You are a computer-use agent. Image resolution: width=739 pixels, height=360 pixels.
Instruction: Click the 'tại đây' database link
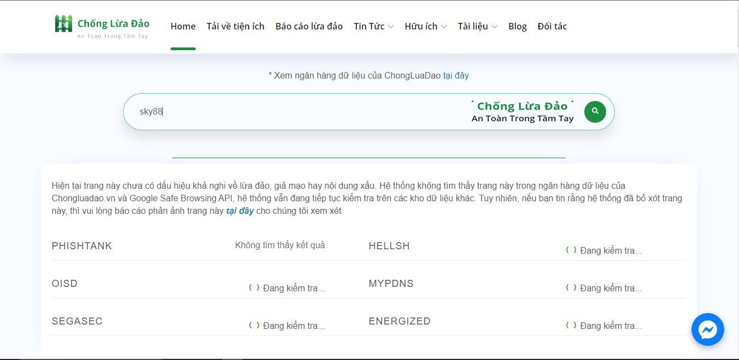click(x=455, y=75)
